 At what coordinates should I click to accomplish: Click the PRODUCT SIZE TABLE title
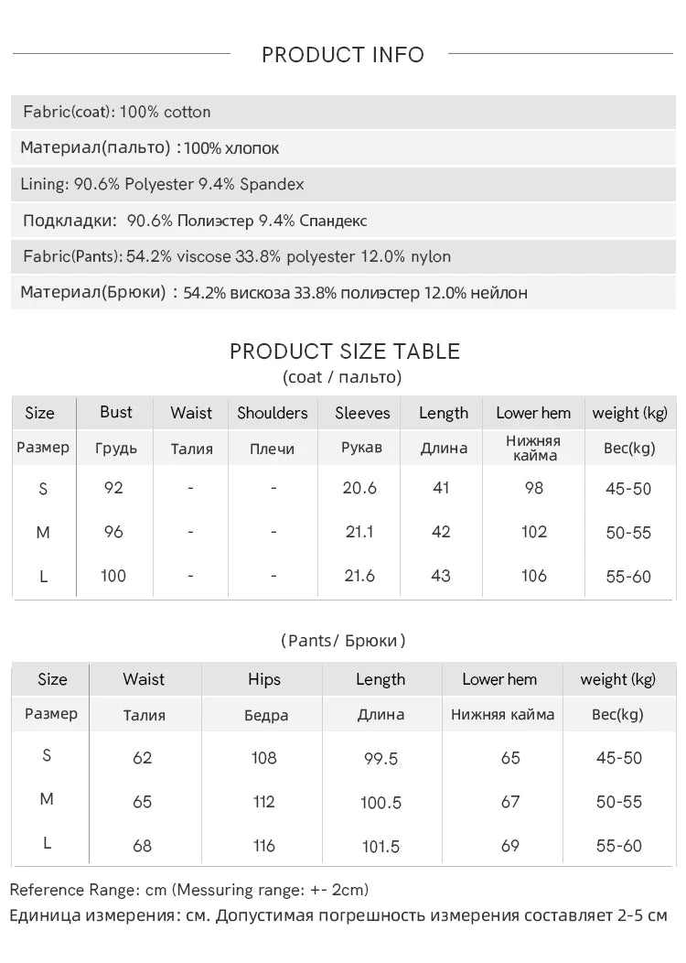pos(344,352)
